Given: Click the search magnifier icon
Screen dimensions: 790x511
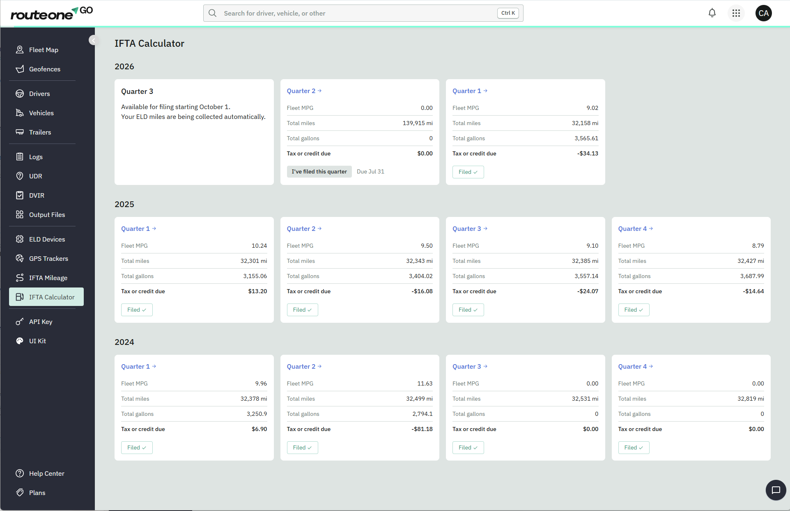Looking at the screenshot, I should point(212,13).
